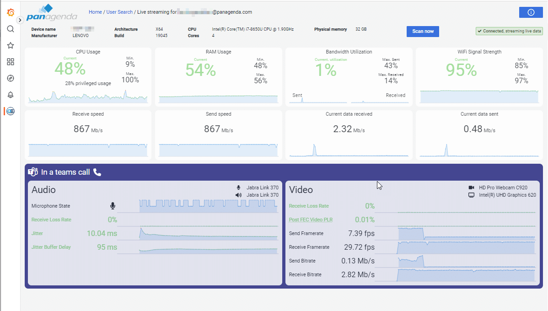The width and height of the screenshot is (548, 311).
Task: Click the Intel Core i7-8650U CPU text
Action: coord(253,29)
